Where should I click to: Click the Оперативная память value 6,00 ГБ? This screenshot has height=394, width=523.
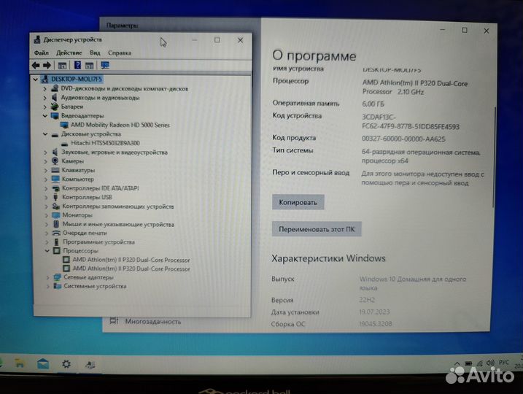coord(373,104)
